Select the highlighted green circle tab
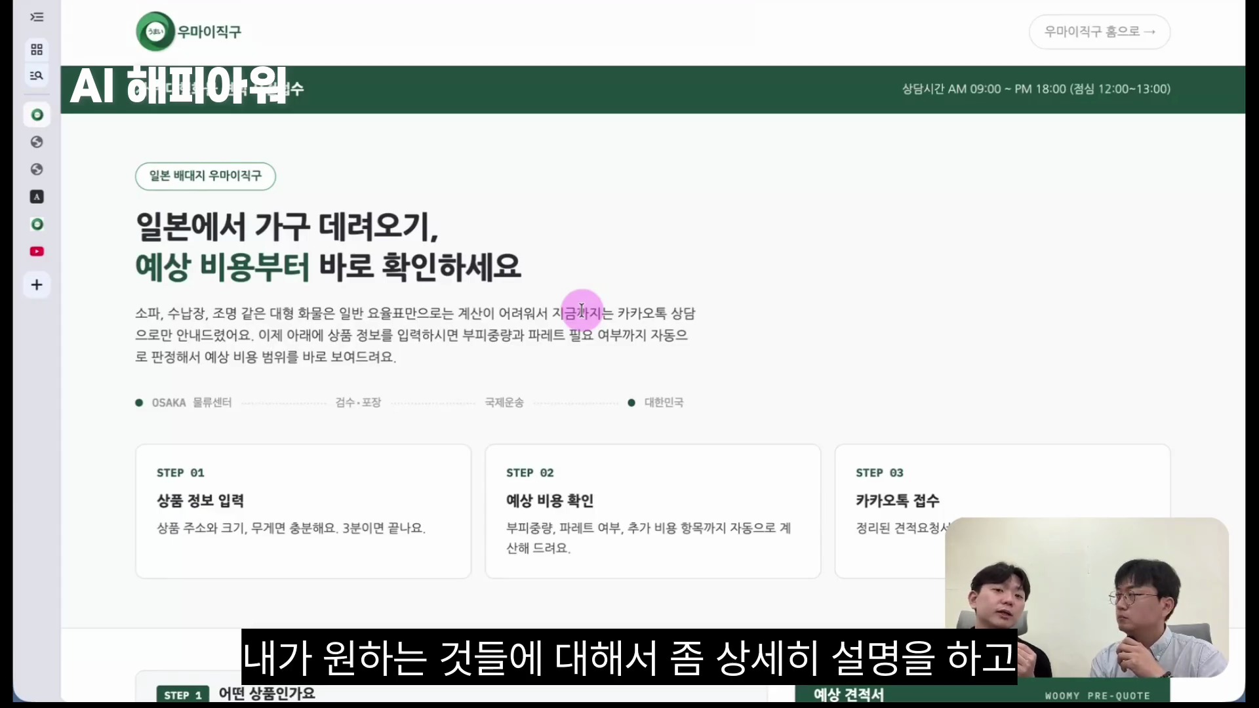The height and width of the screenshot is (708, 1259). 37,115
